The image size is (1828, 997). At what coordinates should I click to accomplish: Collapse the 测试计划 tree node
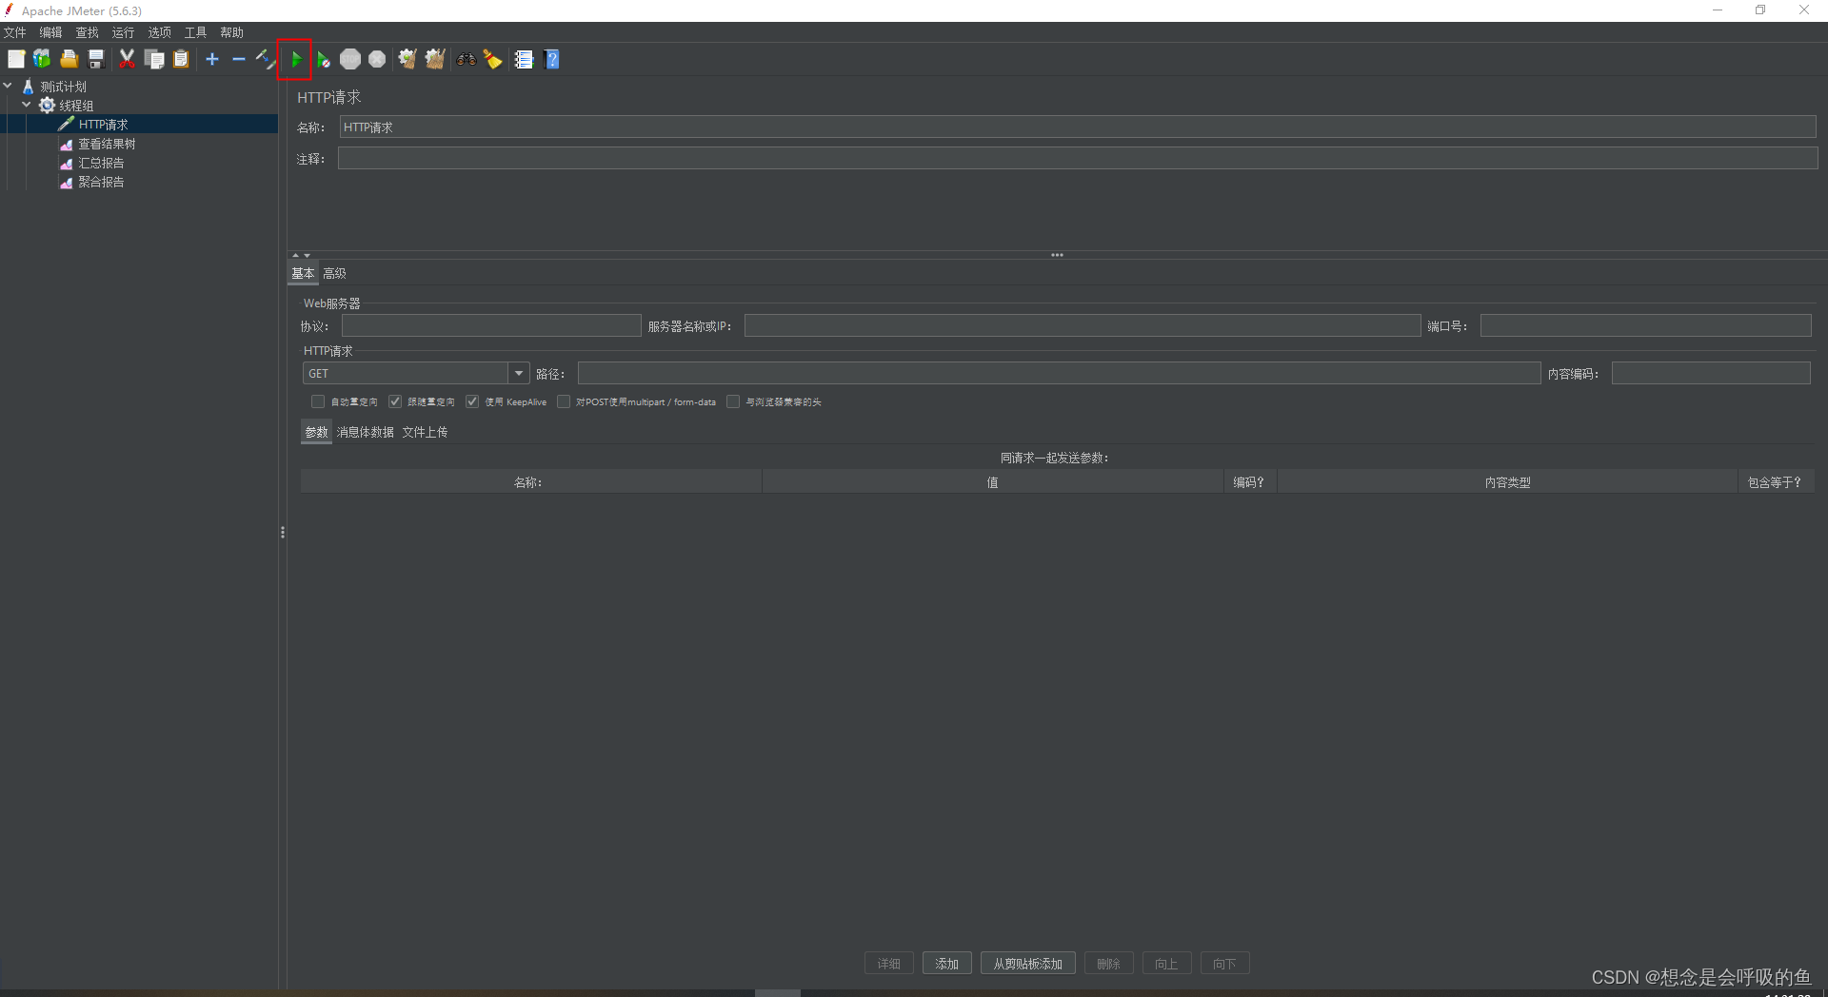pos(8,86)
